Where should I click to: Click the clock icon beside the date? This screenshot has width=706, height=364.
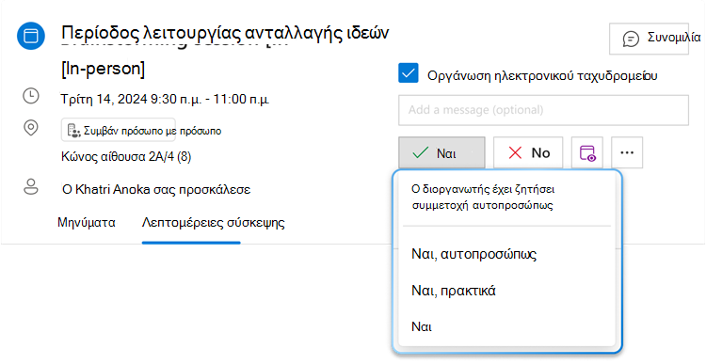(x=31, y=96)
